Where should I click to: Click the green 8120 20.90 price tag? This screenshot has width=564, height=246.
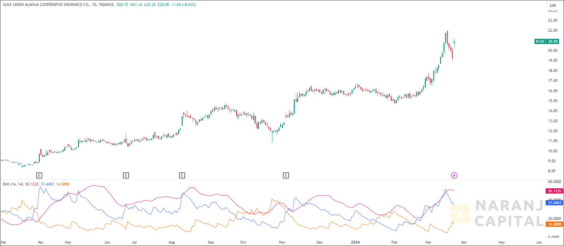pos(547,42)
